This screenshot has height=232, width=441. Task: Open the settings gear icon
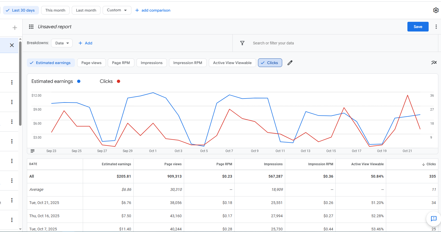click(x=436, y=10)
